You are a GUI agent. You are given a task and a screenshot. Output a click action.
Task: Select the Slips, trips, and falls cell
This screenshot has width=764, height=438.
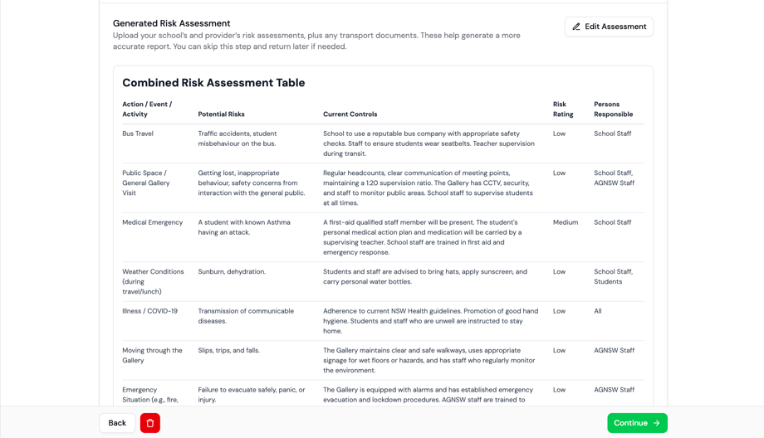[228, 350]
